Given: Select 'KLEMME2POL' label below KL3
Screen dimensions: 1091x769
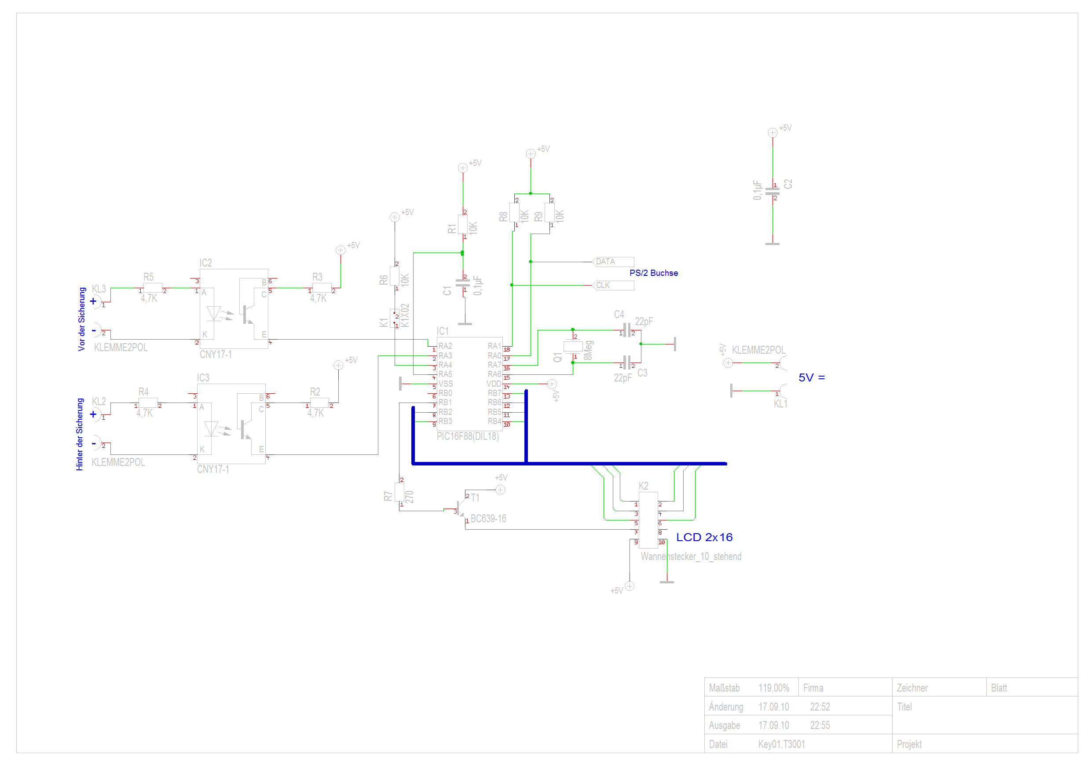Looking at the screenshot, I should tap(121, 348).
